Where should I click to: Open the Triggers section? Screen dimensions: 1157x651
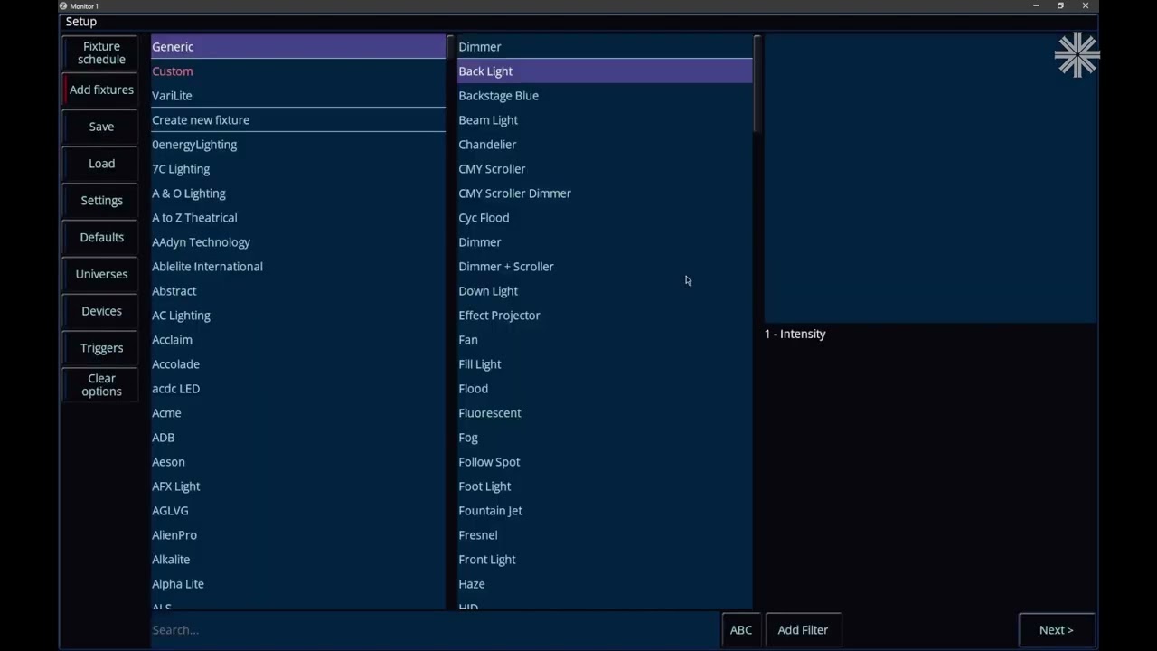pyautogui.click(x=101, y=348)
